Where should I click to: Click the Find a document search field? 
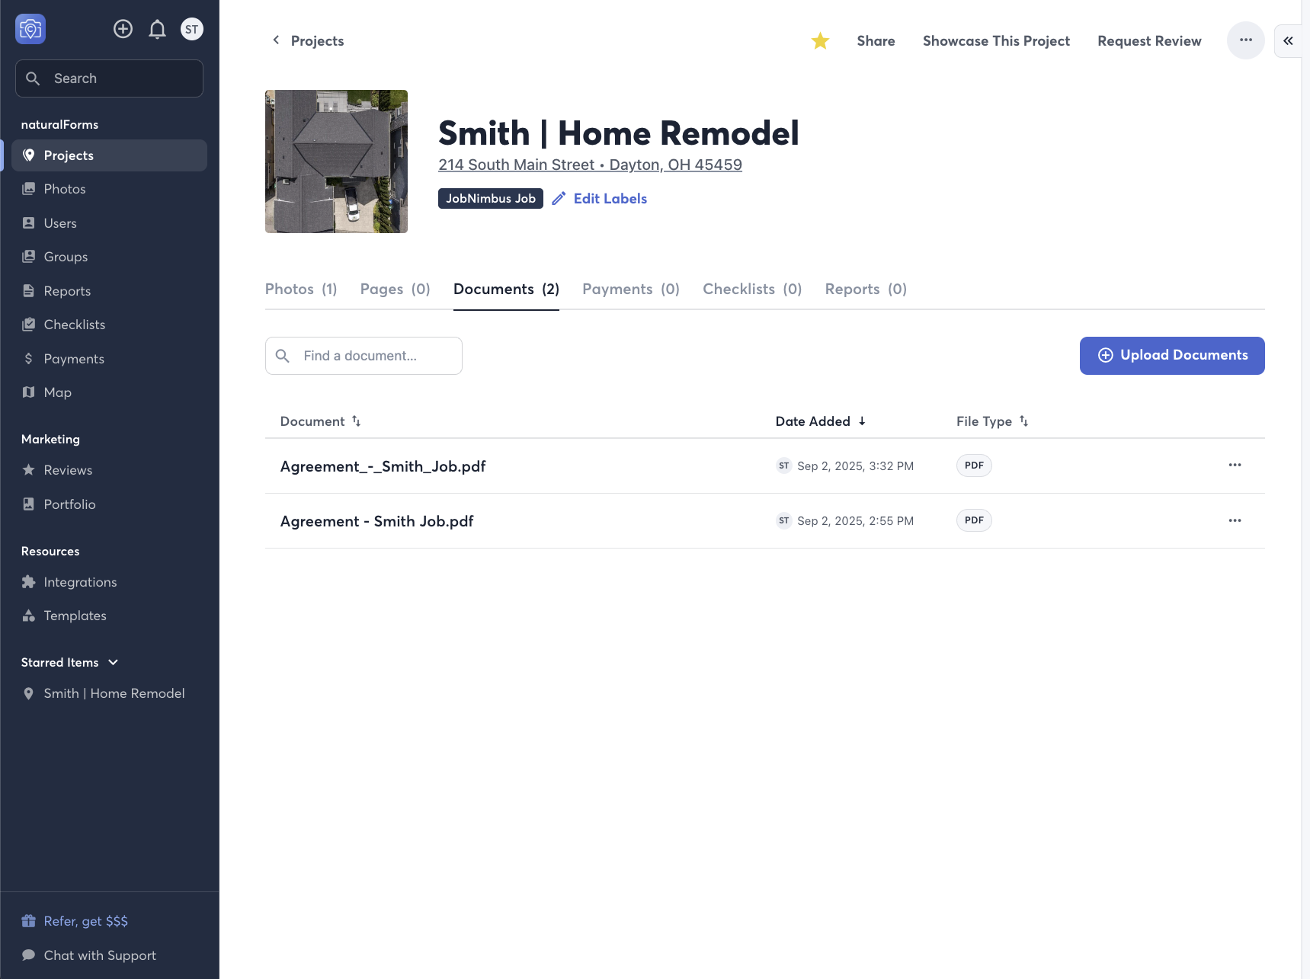[364, 356]
